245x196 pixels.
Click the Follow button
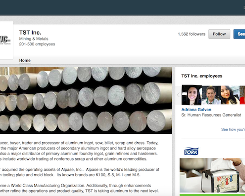pyautogui.click(x=219, y=34)
